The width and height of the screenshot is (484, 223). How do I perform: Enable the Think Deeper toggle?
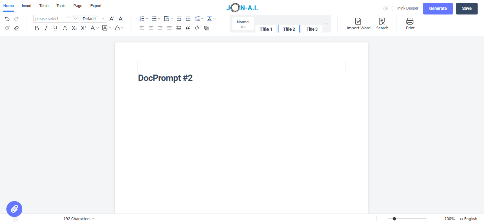click(388, 8)
